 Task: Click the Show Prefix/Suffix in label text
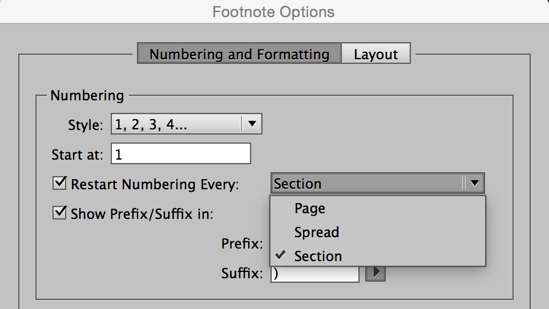(142, 214)
